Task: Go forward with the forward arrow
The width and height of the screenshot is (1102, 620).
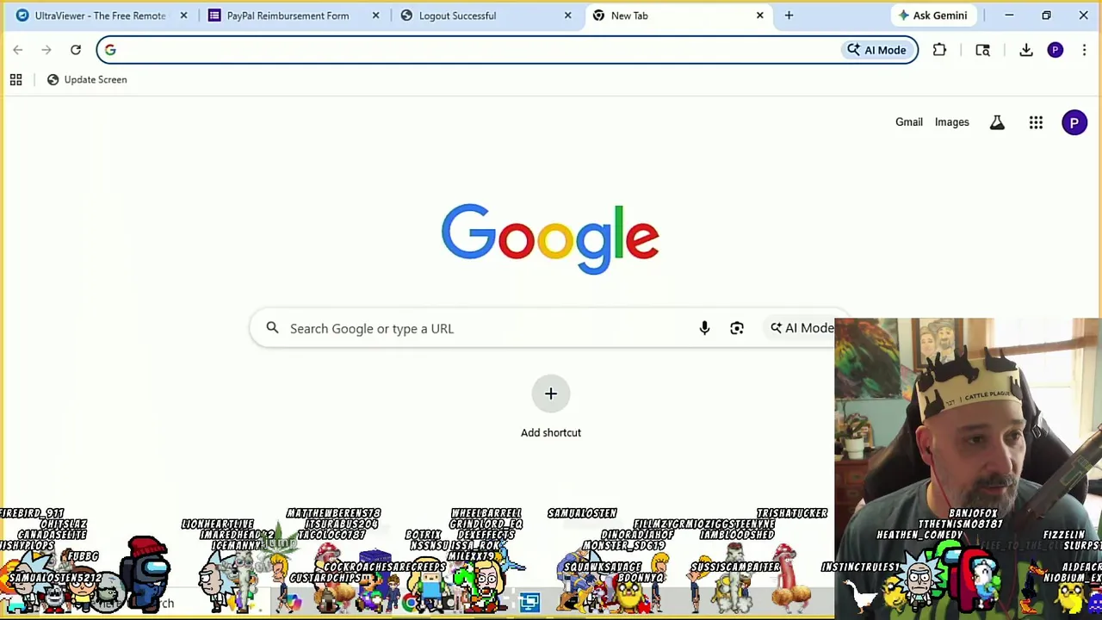Action: [46, 50]
